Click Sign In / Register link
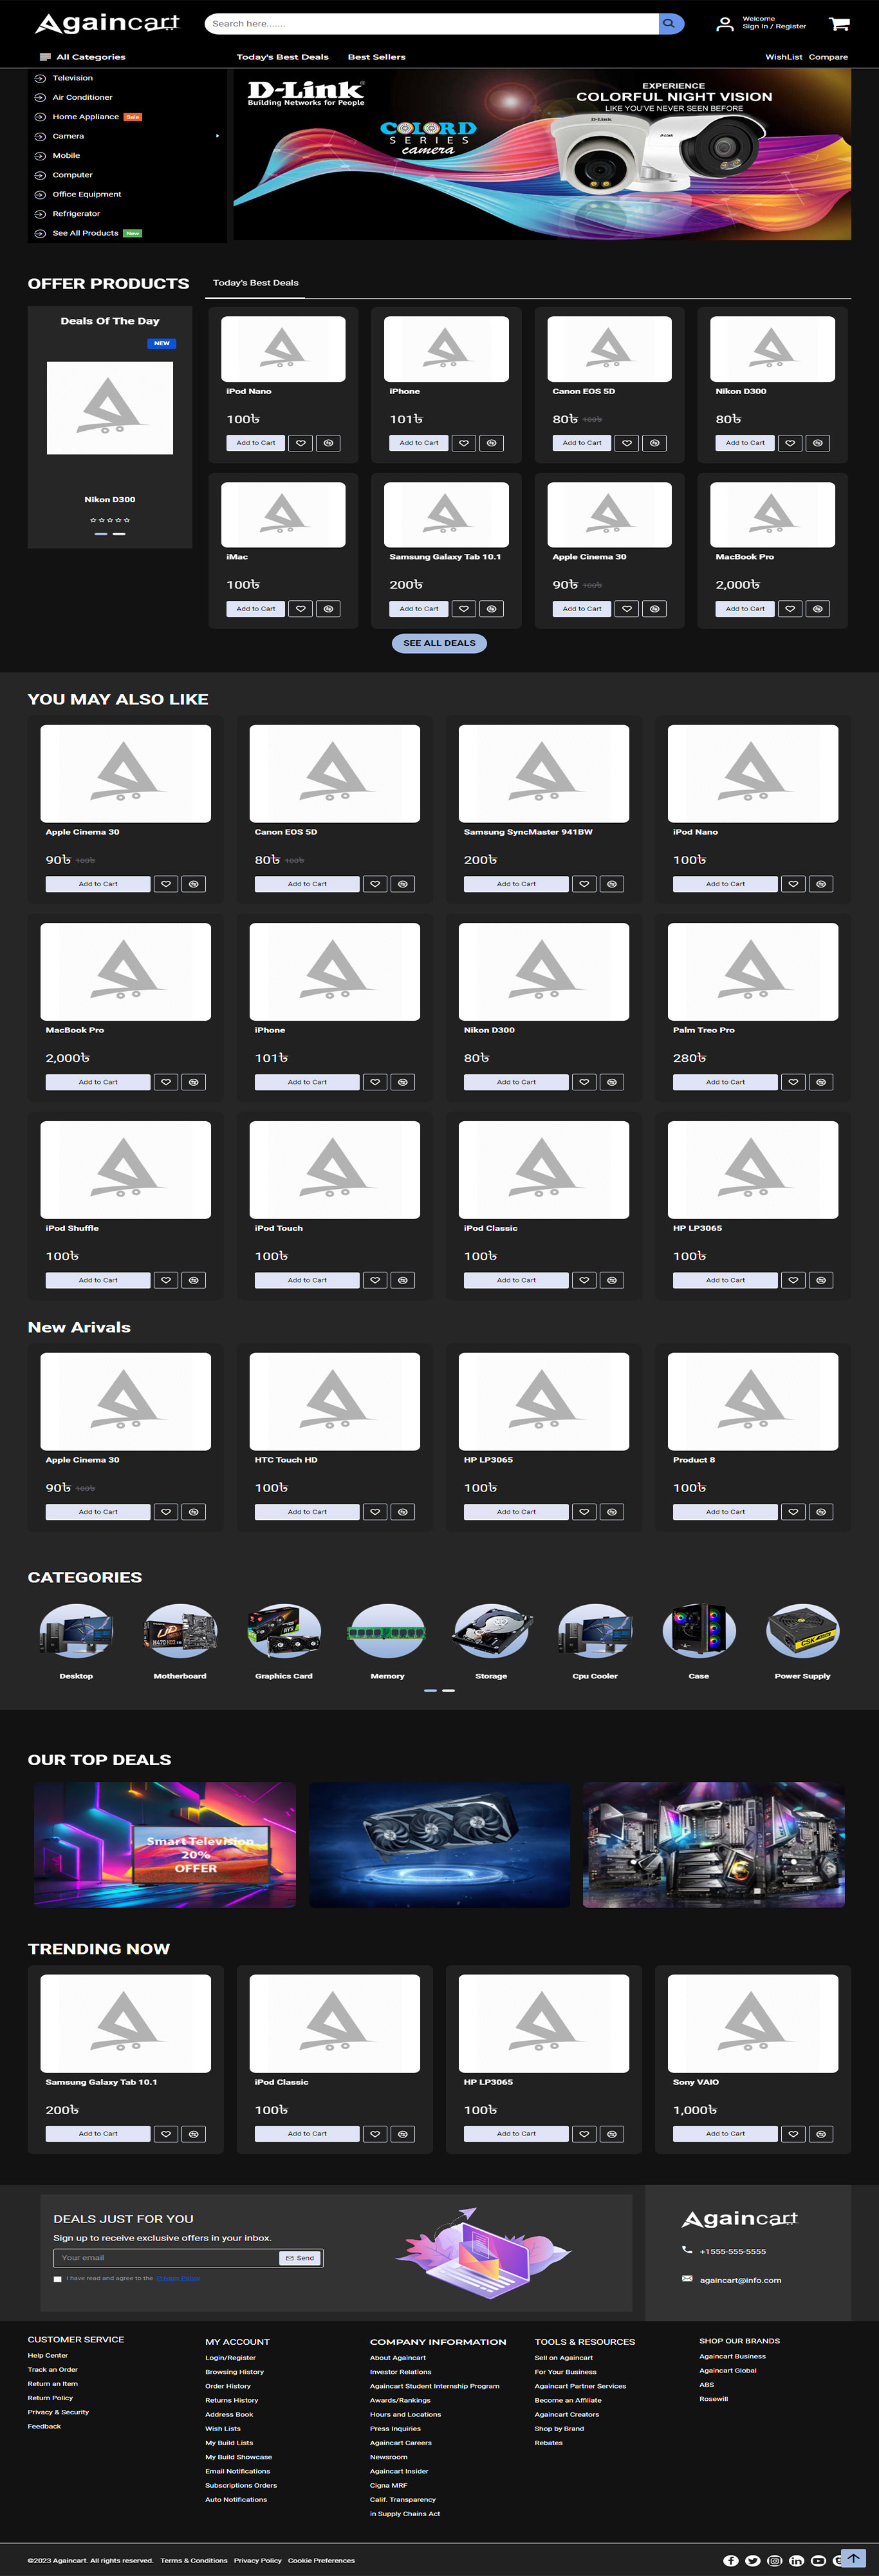The image size is (879, 2576). [774, 27]
